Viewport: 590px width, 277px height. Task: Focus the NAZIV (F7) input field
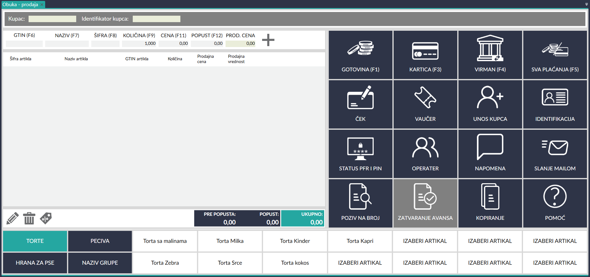pyautogui.click(x=67, y=43)
